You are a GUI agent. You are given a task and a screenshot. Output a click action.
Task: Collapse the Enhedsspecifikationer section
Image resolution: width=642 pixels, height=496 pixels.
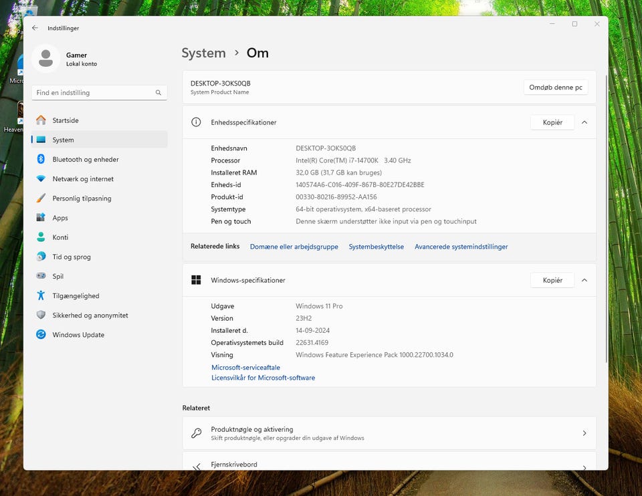point(584,122)
